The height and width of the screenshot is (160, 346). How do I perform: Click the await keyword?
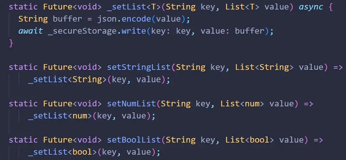coord(30,31)
